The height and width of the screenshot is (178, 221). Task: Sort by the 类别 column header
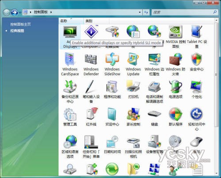click(x=96, y=21)
